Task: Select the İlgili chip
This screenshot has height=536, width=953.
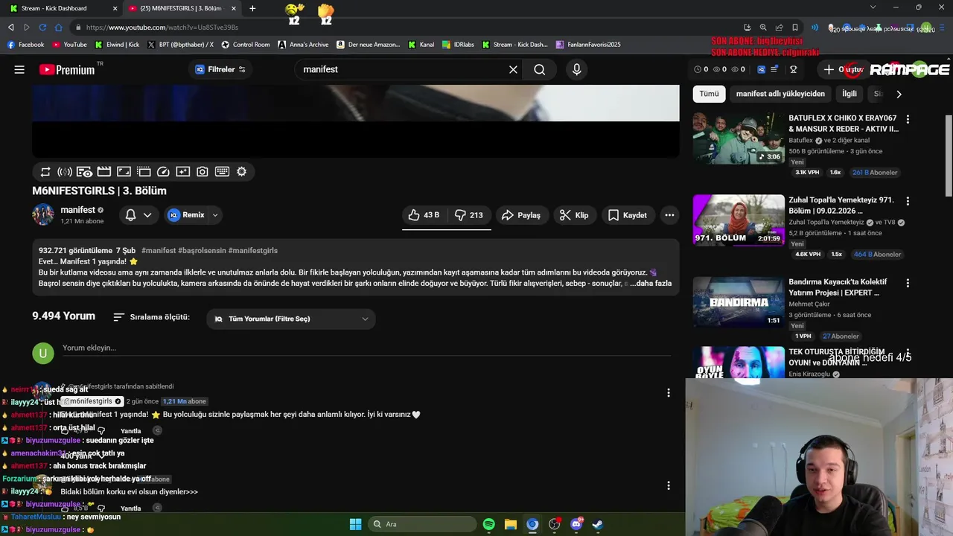Action: [x=850, y=94]
